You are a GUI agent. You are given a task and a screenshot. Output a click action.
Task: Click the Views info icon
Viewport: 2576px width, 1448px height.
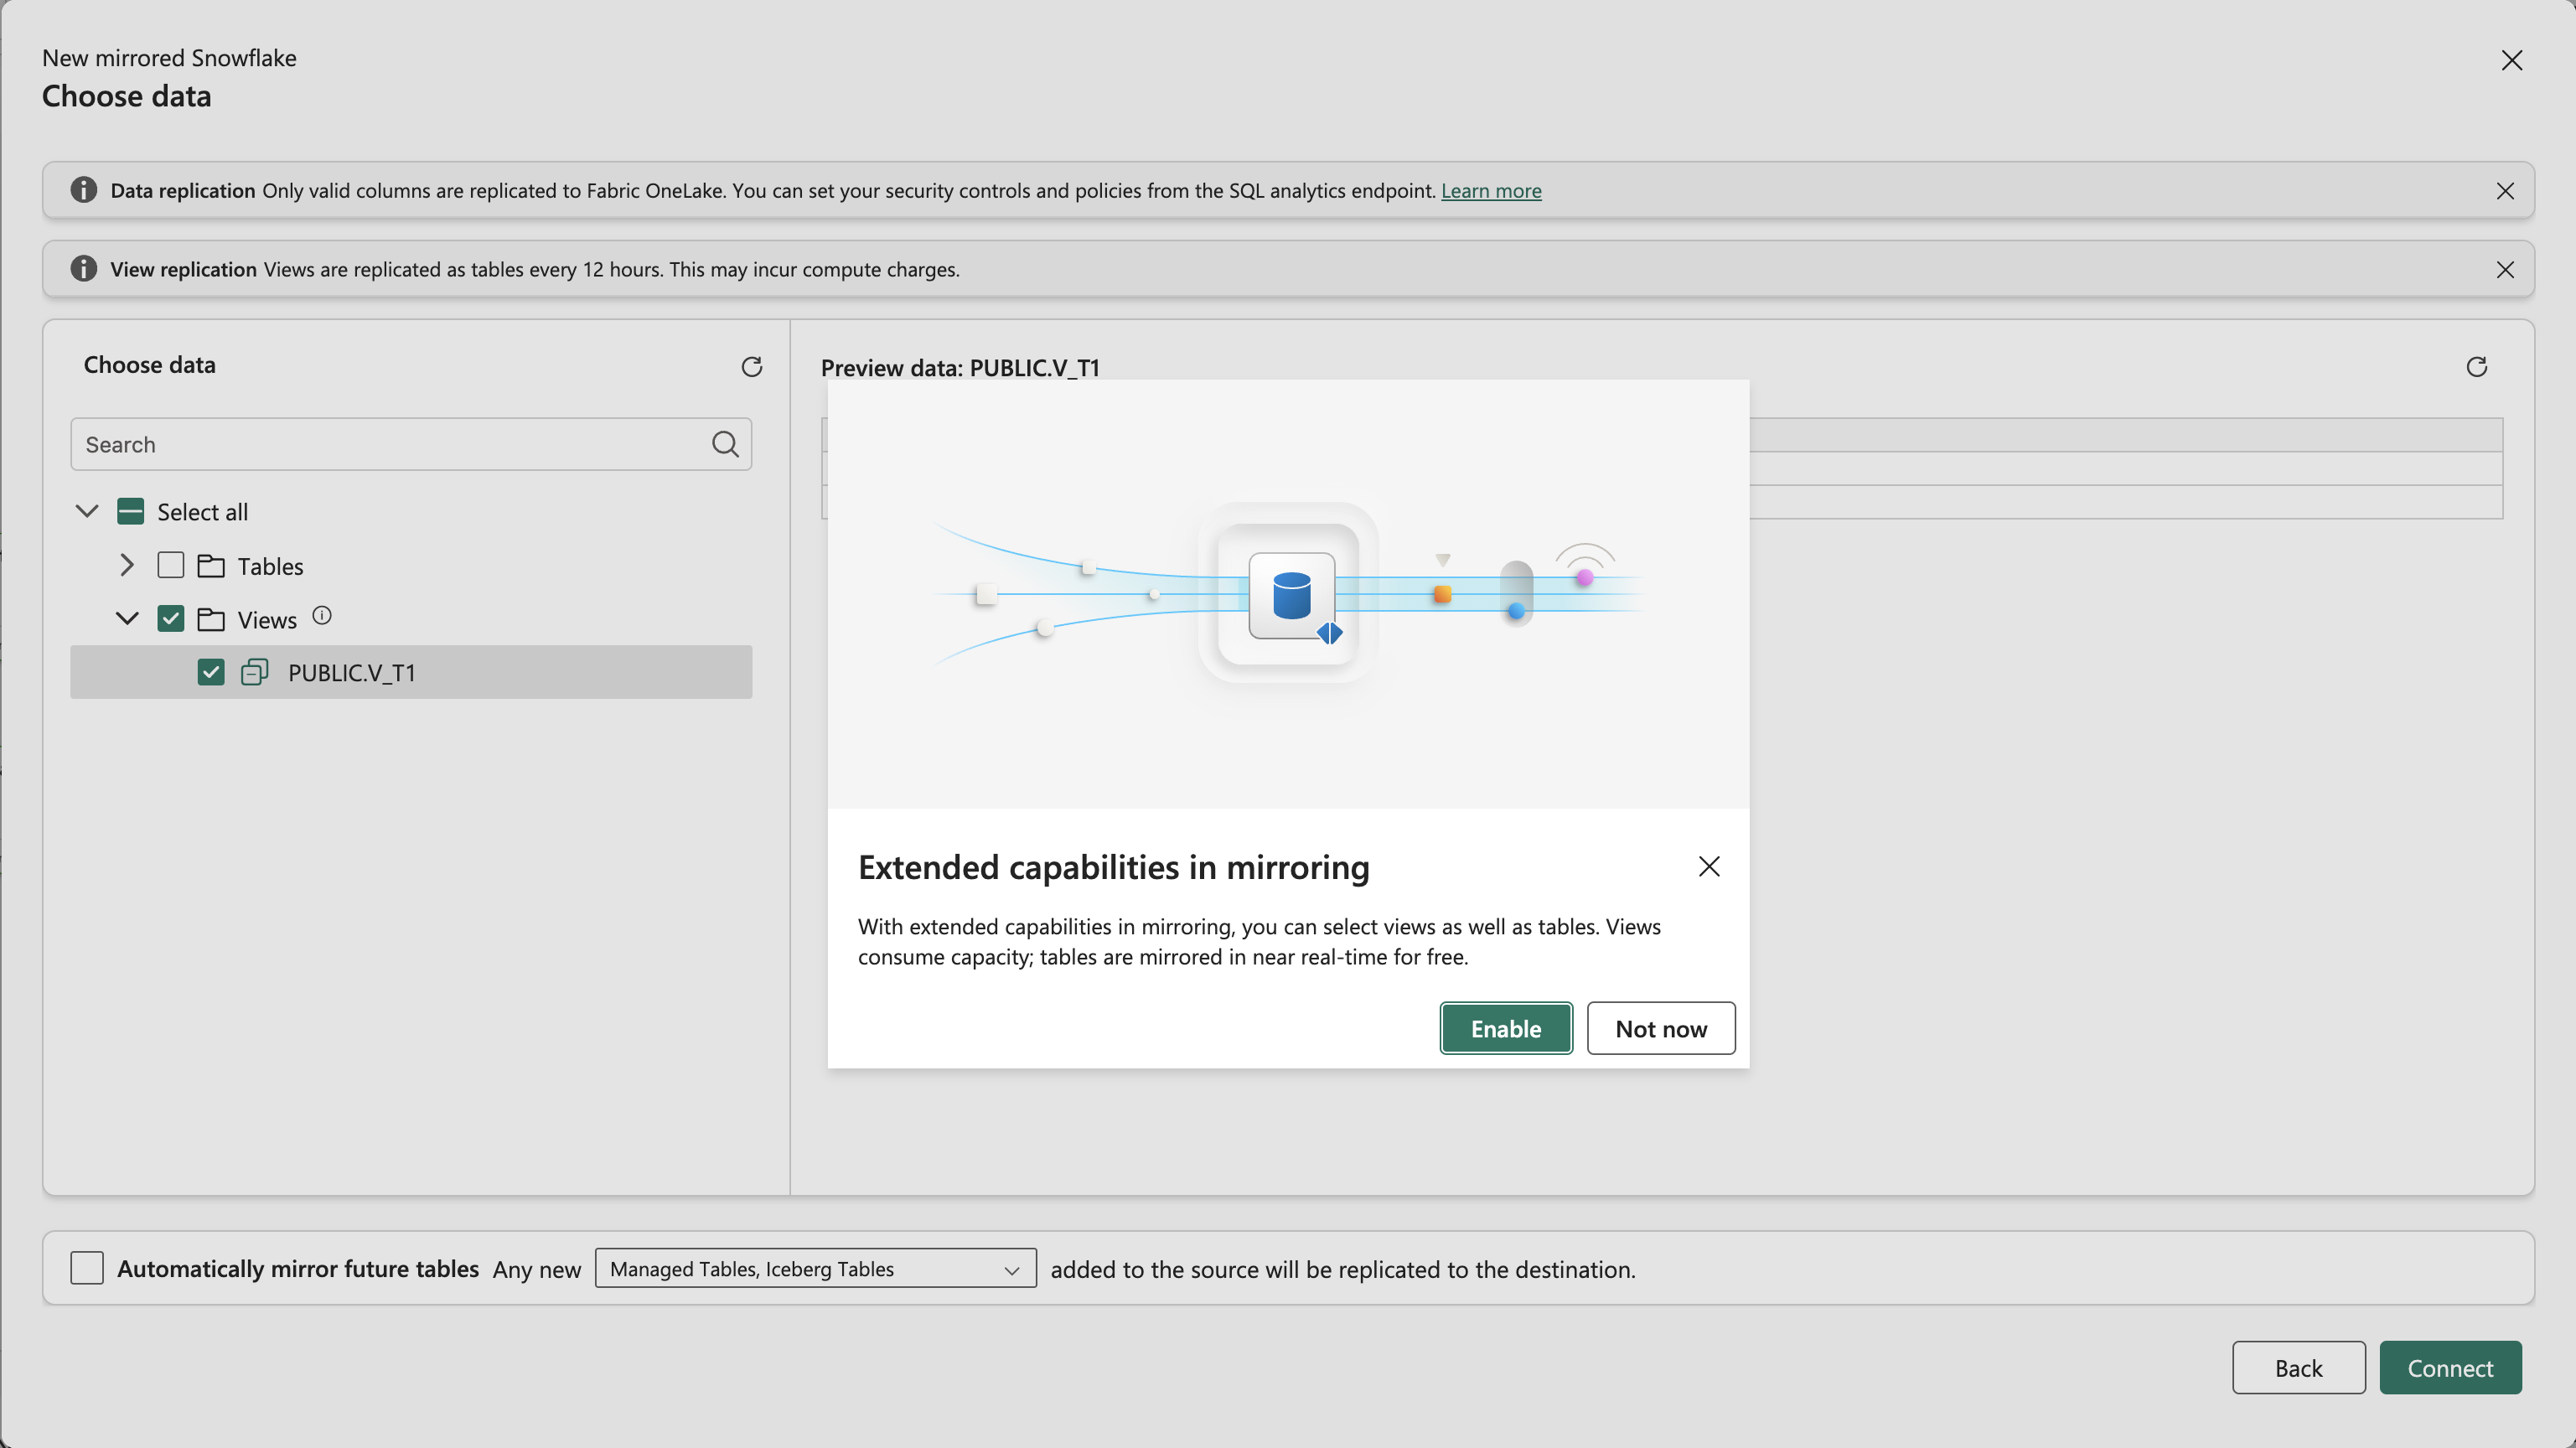click(x=321, y=616)
